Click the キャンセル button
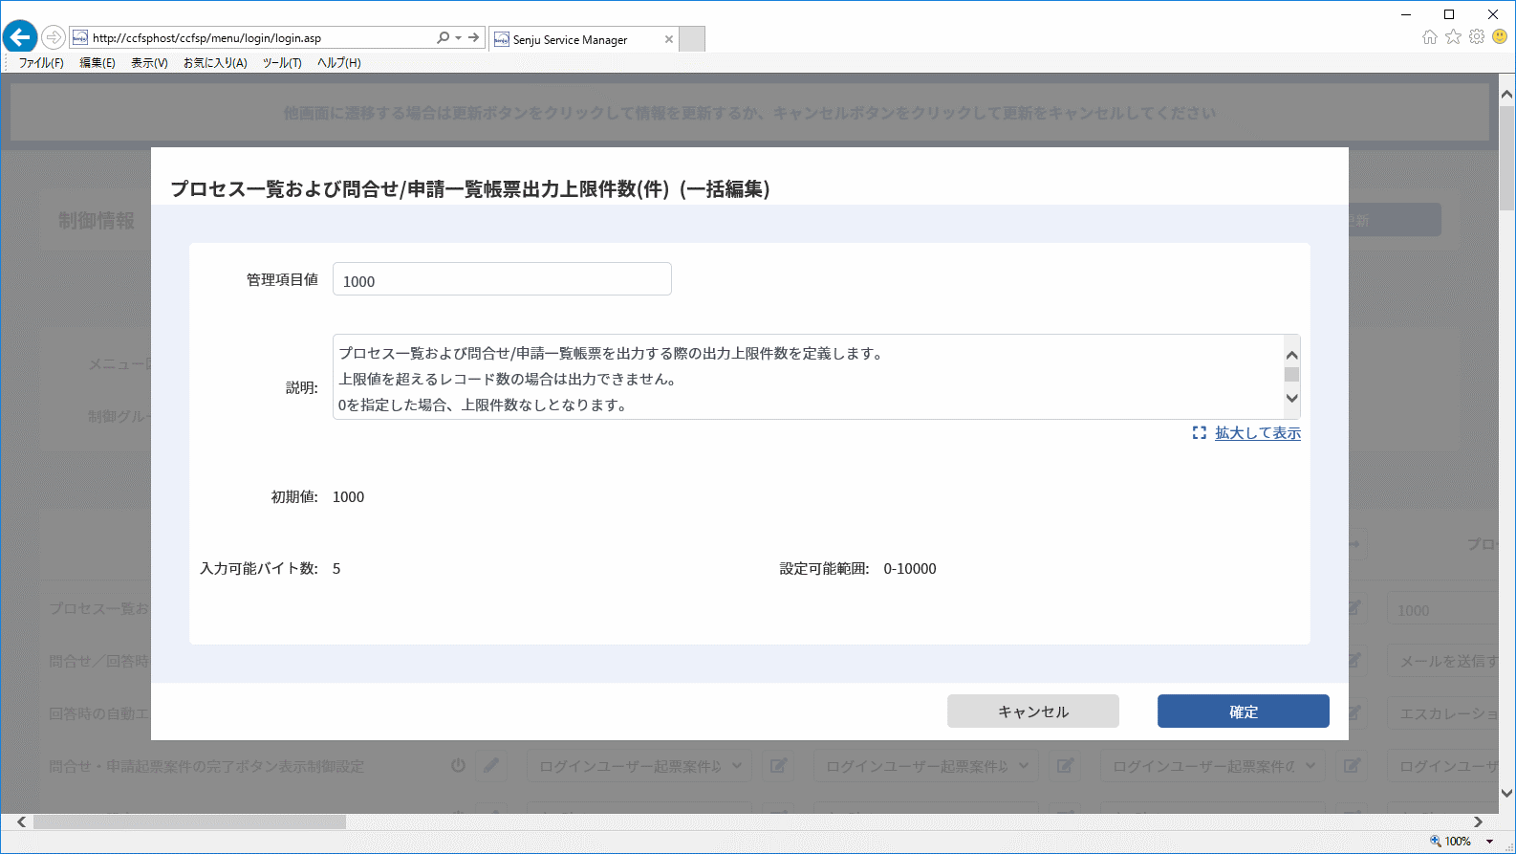The height and width of the screenshot is (854, 1516). pyautogui.click(x=1033, y=712)
